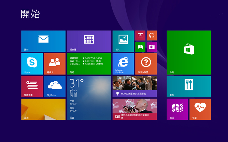Image resolution: width=228 pixels, height=142 pixels.
Task: Launch the Calendar tile
Action: (89, 41)
